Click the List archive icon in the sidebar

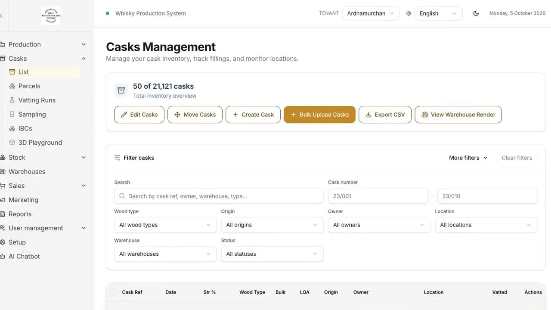tap(12, 72)
